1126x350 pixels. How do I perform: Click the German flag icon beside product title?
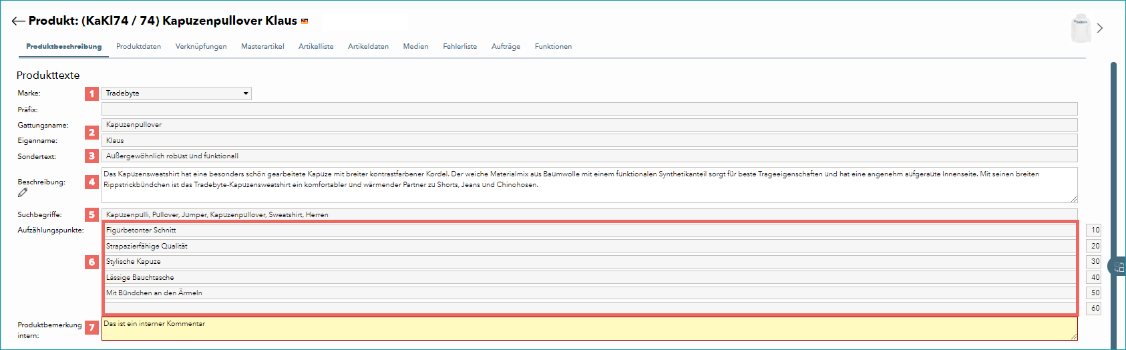[305, 21]
